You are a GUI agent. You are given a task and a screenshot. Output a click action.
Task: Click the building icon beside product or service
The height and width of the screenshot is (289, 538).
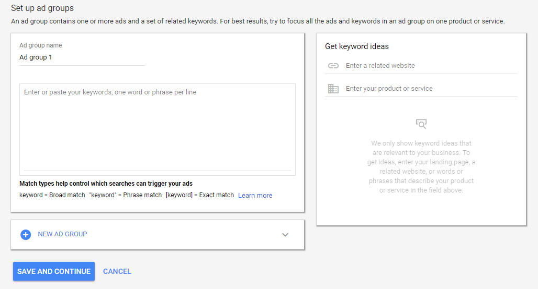click(333, 89)
